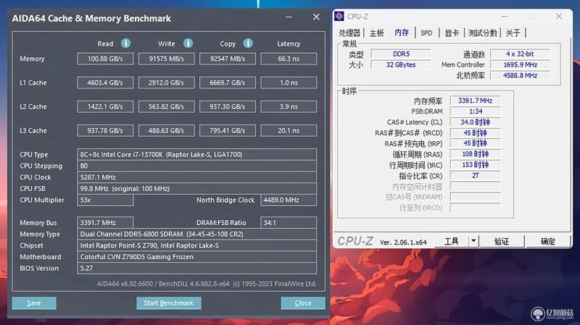
Task: Click L2 Cache Write value 563.82 GB/s
Action: click(167, 106)
